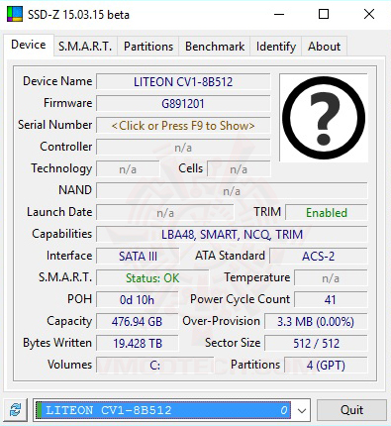The width and height of the screenshot is (391, 426).
Task: Click the Interface value SATA III
Action: click(138, 257)
